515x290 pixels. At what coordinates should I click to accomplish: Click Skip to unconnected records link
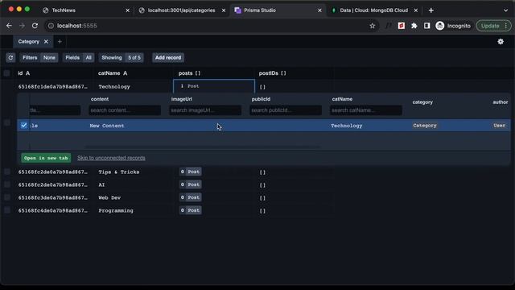tap(111, 158)
